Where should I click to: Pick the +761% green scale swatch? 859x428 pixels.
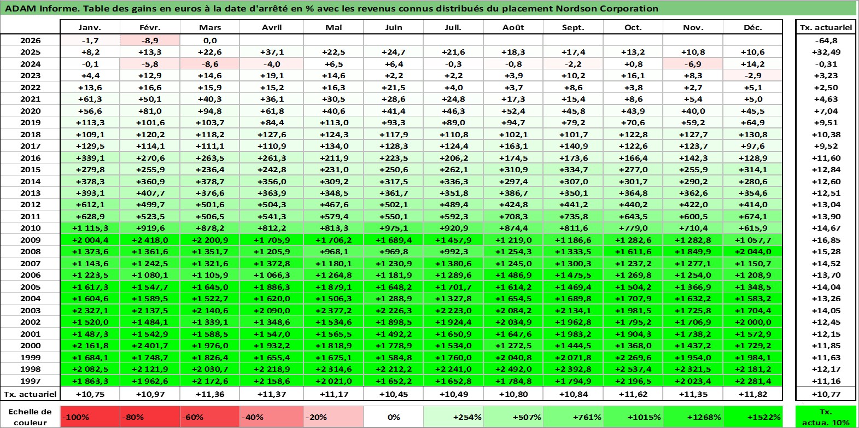573,417
